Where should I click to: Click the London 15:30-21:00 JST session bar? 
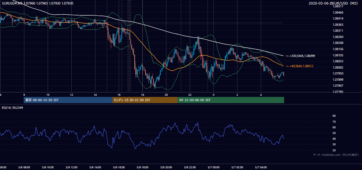click(x=145, y=100)
